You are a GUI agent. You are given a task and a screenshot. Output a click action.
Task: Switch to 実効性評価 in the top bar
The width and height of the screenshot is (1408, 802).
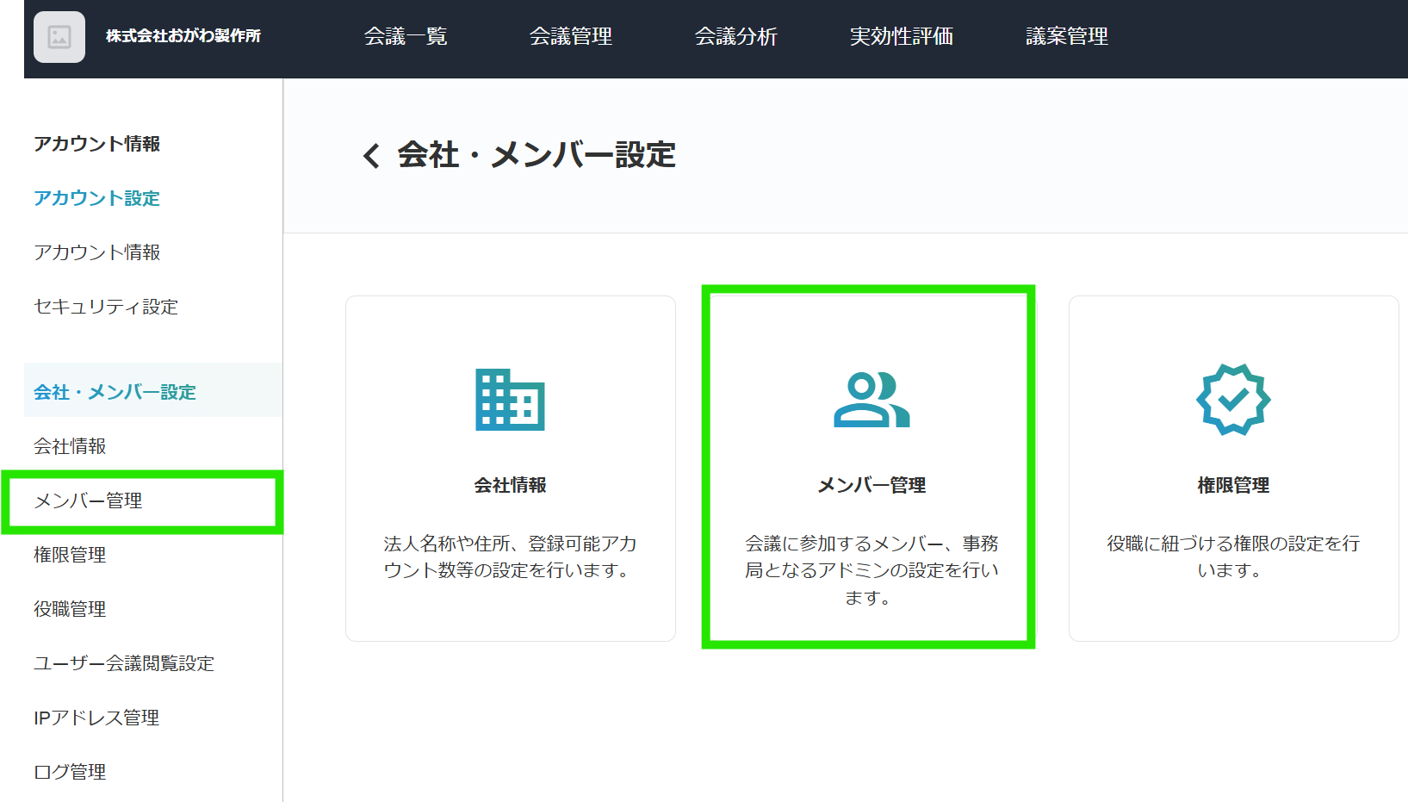tap(901, 37)
